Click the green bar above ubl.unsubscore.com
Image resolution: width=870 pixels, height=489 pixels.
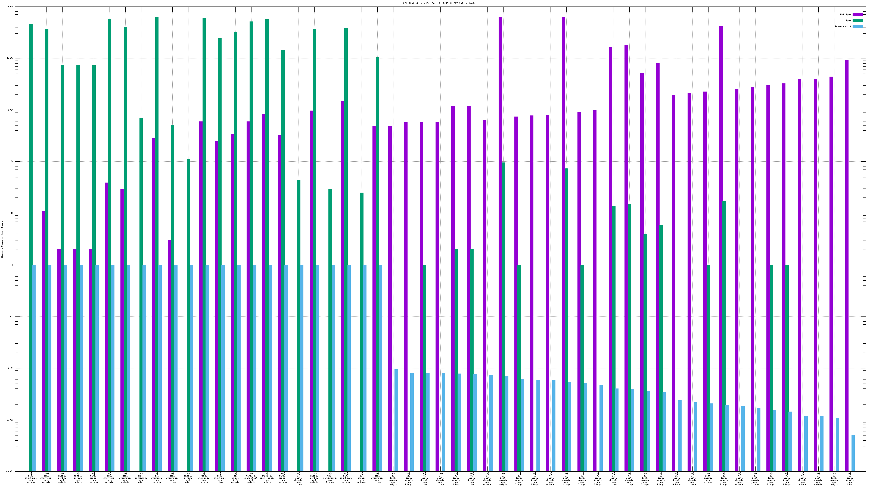330,304
